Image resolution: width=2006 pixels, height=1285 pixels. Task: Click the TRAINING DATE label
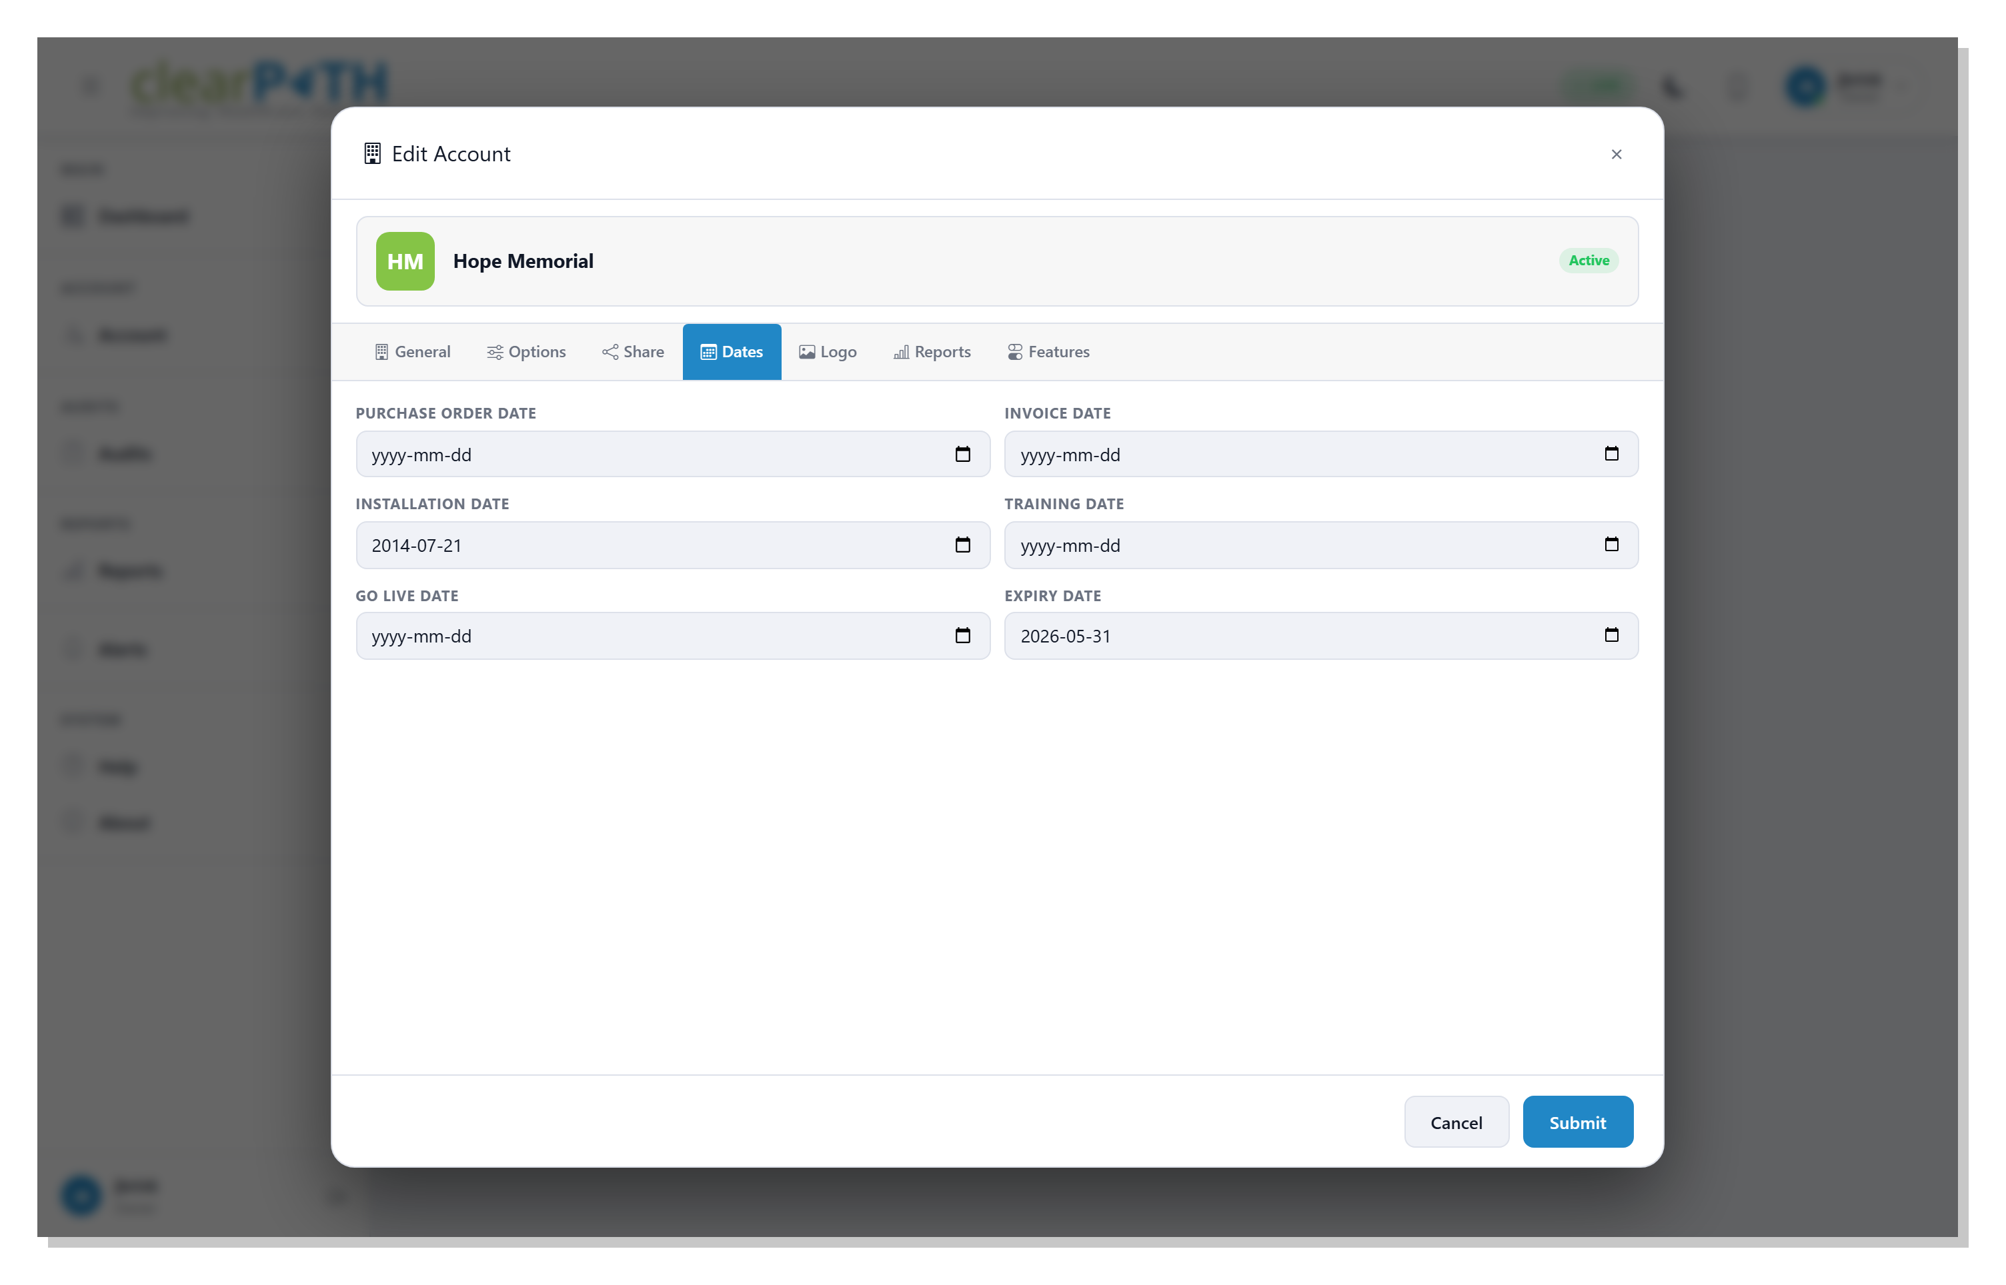(x=1064, y=505)
